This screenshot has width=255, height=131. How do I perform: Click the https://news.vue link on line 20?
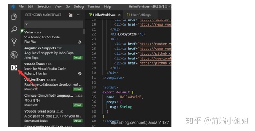tap(155, 24)
